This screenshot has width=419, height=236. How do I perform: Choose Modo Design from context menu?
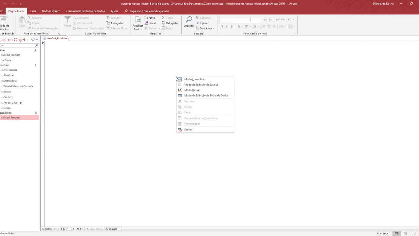coord(205,90)
